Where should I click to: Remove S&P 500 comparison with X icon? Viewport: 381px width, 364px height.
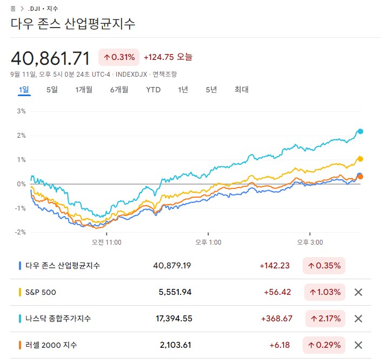(x=358, y=292)
